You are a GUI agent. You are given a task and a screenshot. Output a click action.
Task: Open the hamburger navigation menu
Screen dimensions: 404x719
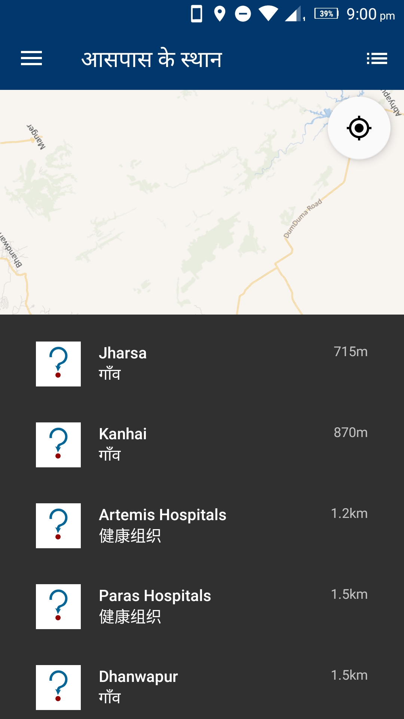coord(31,58)
